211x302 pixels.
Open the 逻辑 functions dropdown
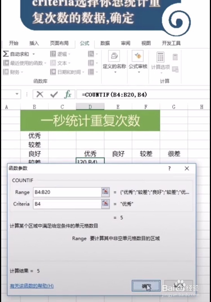(60, 54)
